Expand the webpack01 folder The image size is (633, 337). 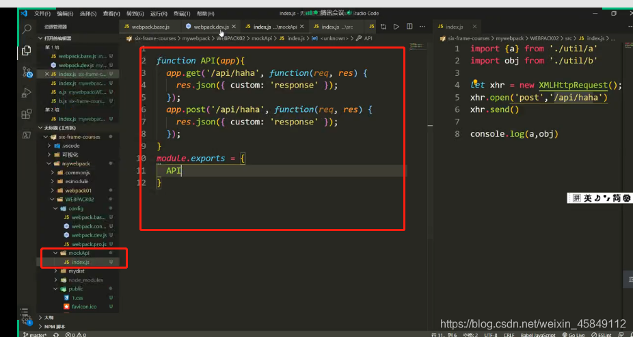click(x=79, y=191)
